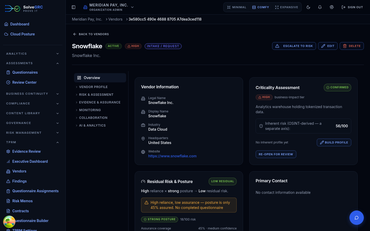Image resolution: width=370 pixels, height=231 pixels.
Task: Click the inherent risk shield icon
Action: (x=261, y=126)
